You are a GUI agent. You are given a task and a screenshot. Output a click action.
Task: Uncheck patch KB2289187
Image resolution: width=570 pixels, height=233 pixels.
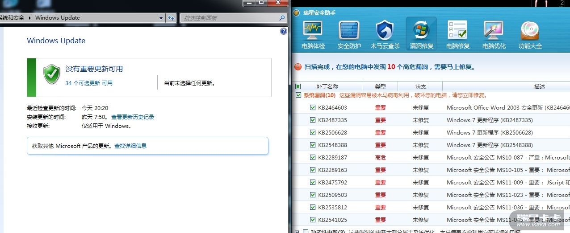coord(313,157)
